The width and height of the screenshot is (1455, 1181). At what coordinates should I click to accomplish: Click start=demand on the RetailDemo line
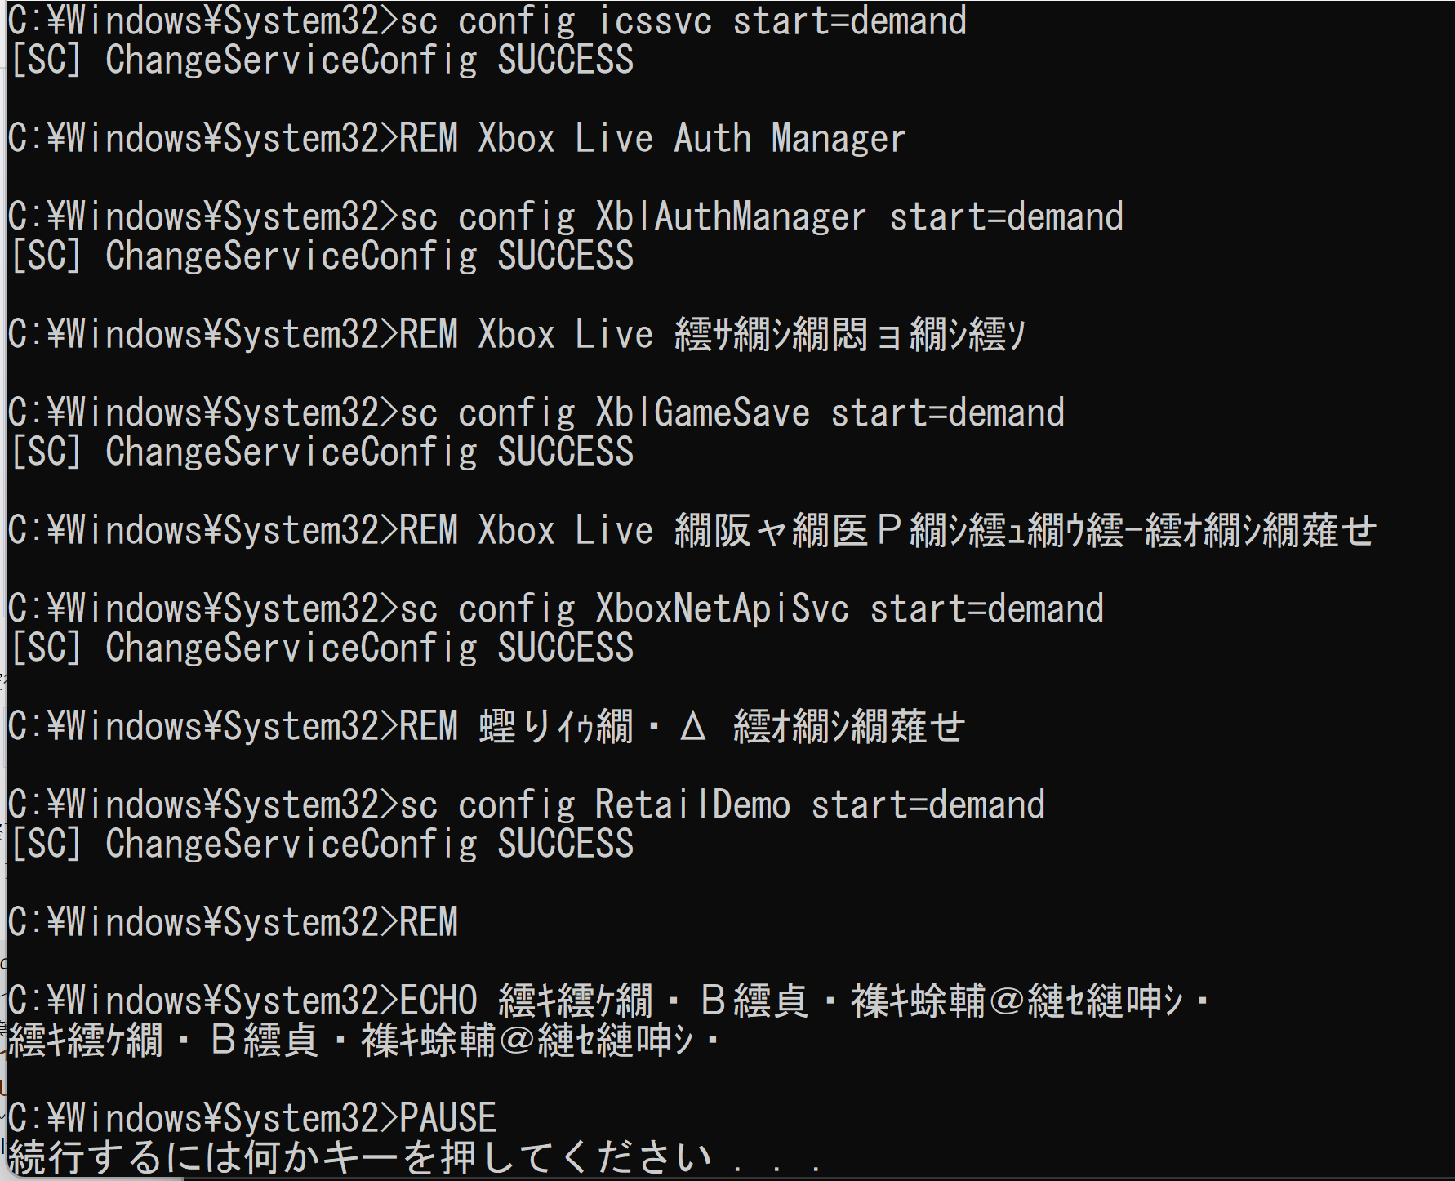928,804
